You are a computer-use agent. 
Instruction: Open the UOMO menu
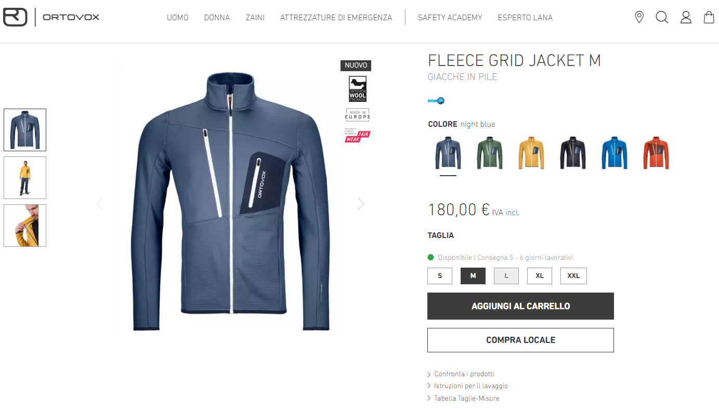coord(178,18)
